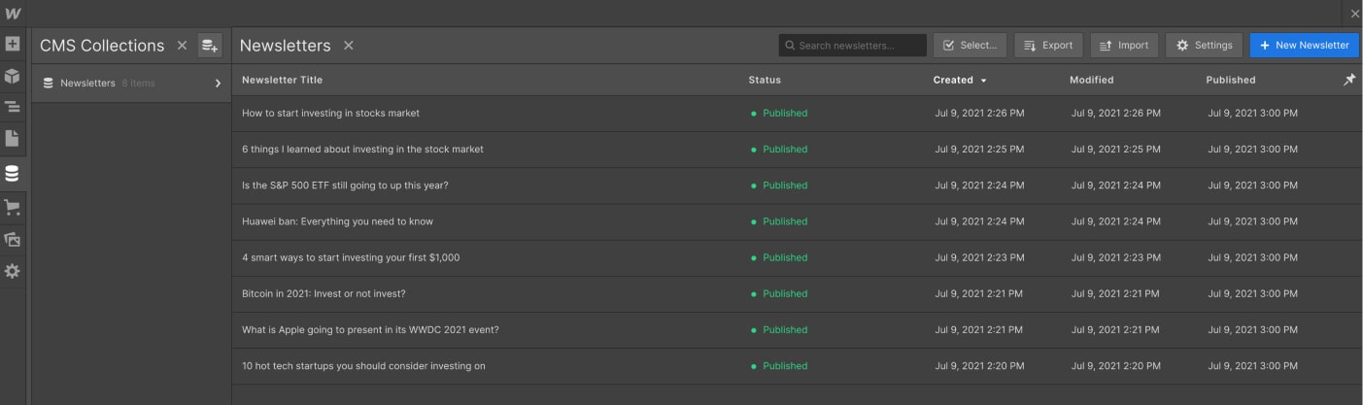Open 'How to start investing in stocks market'
Viewport: 1363px width, 405px height.
330,114
